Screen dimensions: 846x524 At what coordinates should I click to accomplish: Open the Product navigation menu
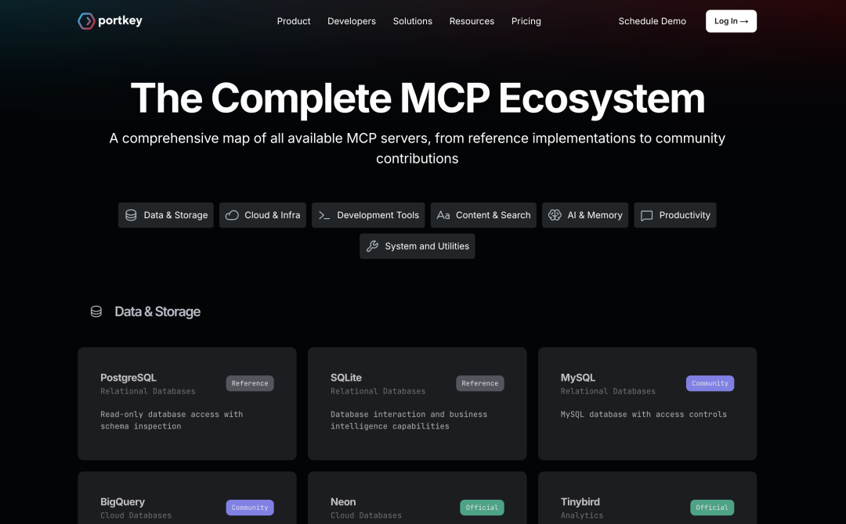[294, 21]
